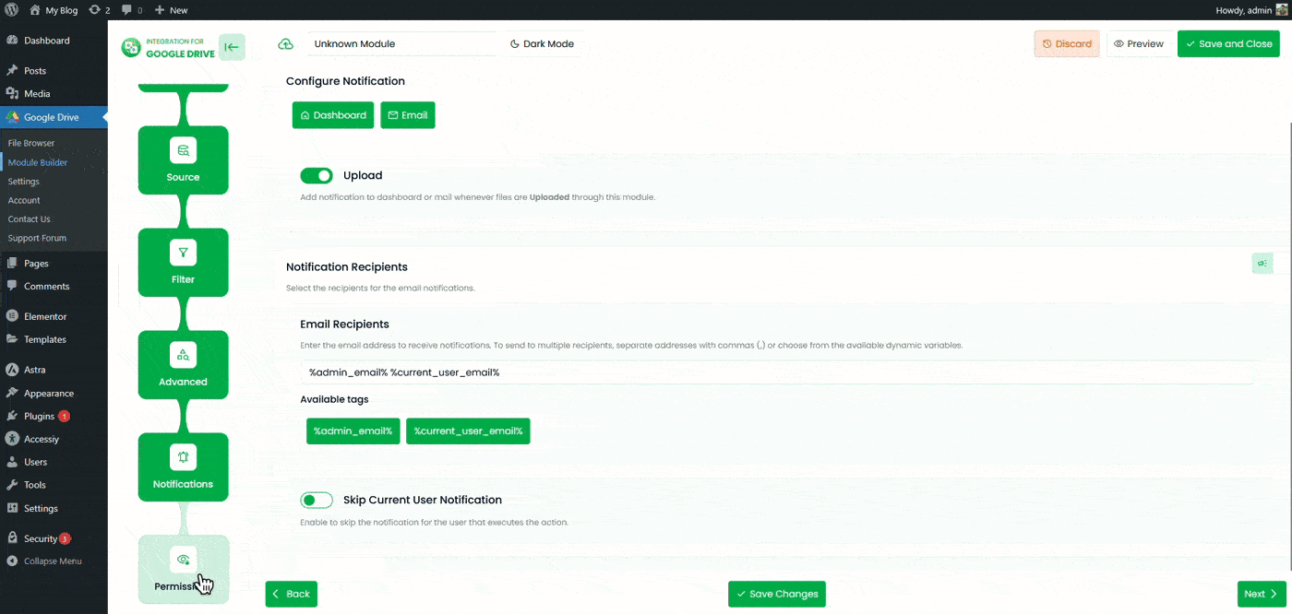The height and width of the screenshot is (614, 1292).
Task: Toggle Skip Current User Notification off
Action: tap(317, 500)
